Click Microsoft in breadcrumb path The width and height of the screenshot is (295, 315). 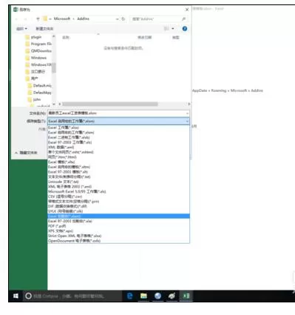(62, 19)
